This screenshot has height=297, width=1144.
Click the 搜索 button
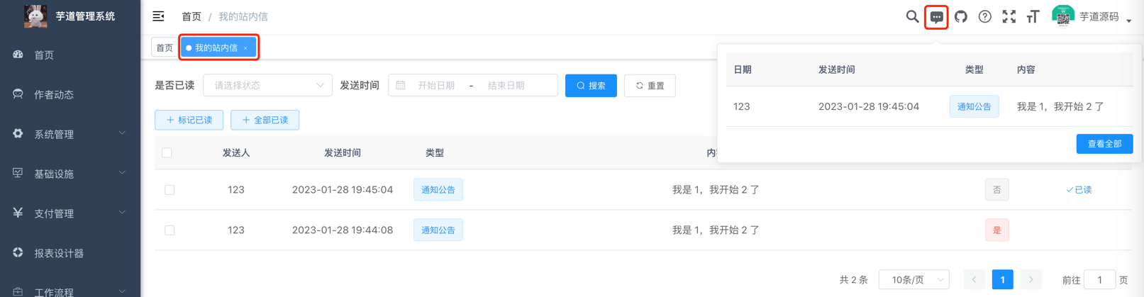[x=591, y=86]
